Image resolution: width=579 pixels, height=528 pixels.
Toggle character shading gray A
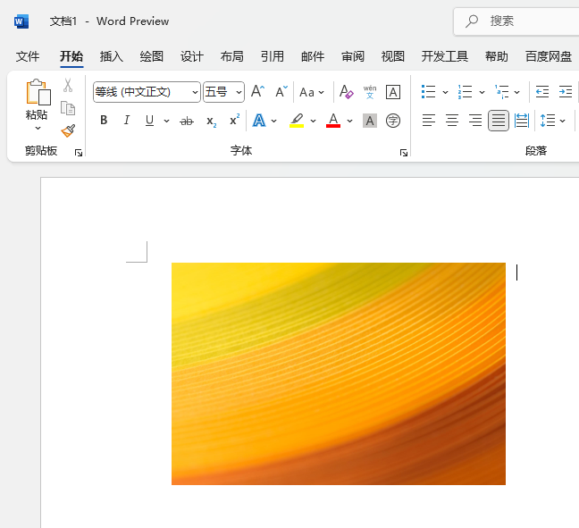[x=370, y=121]
